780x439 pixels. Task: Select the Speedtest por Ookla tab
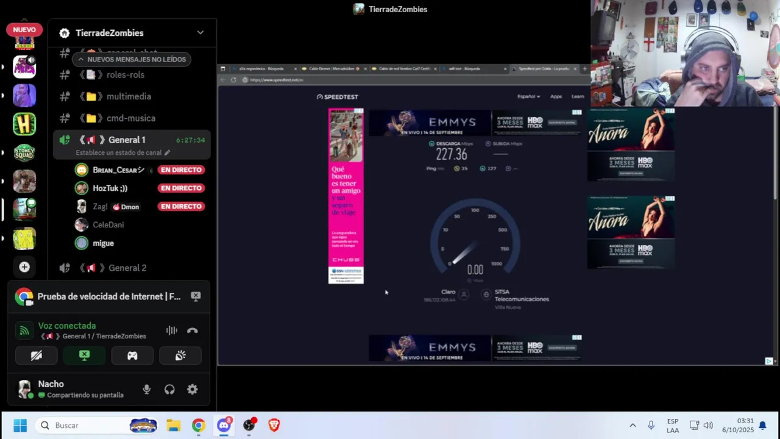tap(544, 69)
